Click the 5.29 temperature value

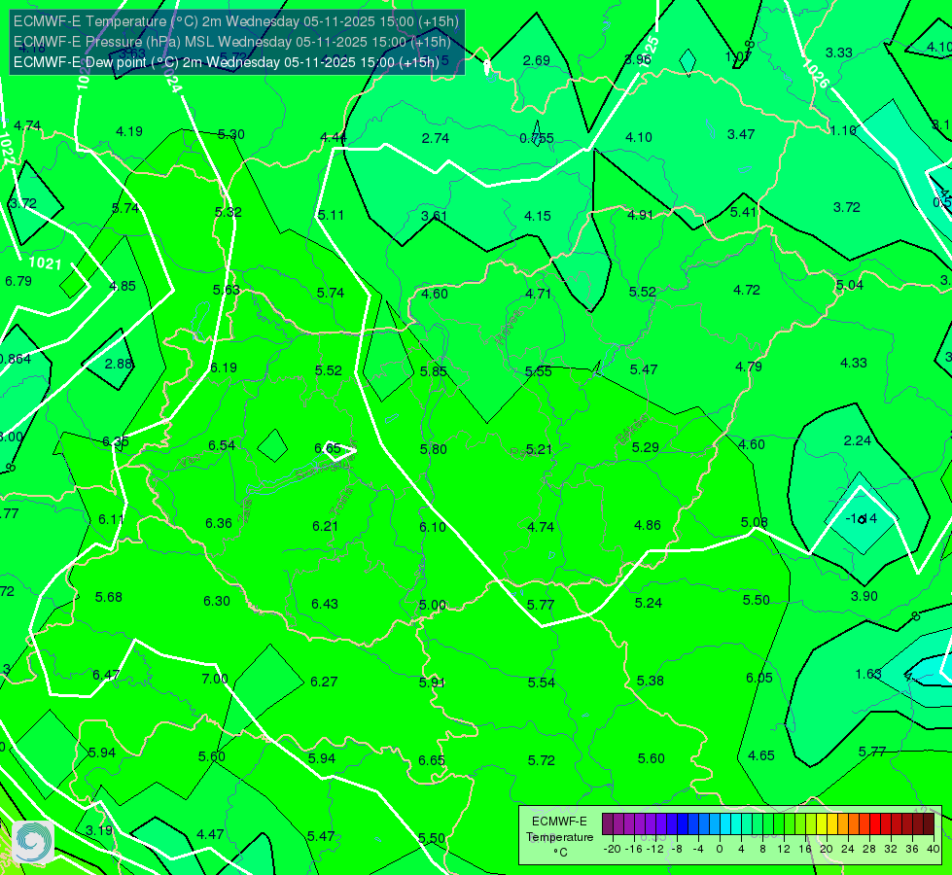coord(646,447)
